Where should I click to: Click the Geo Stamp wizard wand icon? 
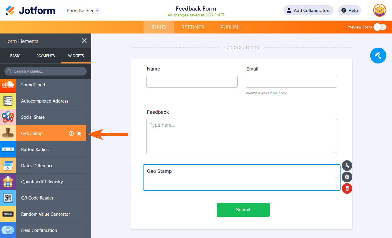click(347, 166)
